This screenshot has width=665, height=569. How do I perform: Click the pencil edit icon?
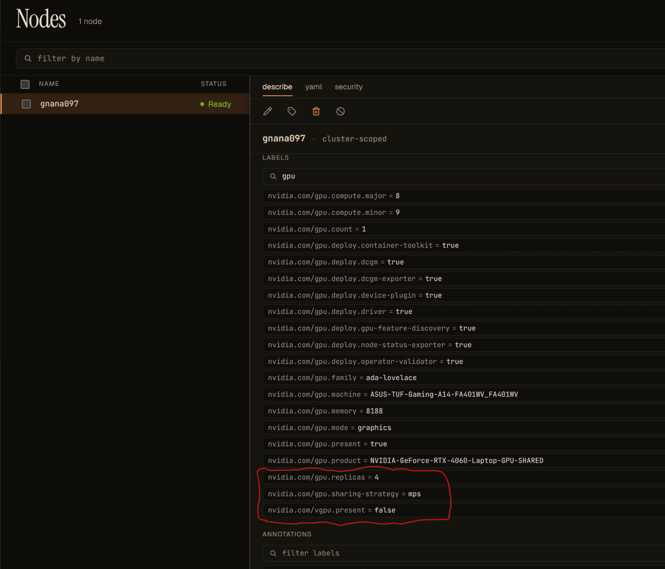268,111
